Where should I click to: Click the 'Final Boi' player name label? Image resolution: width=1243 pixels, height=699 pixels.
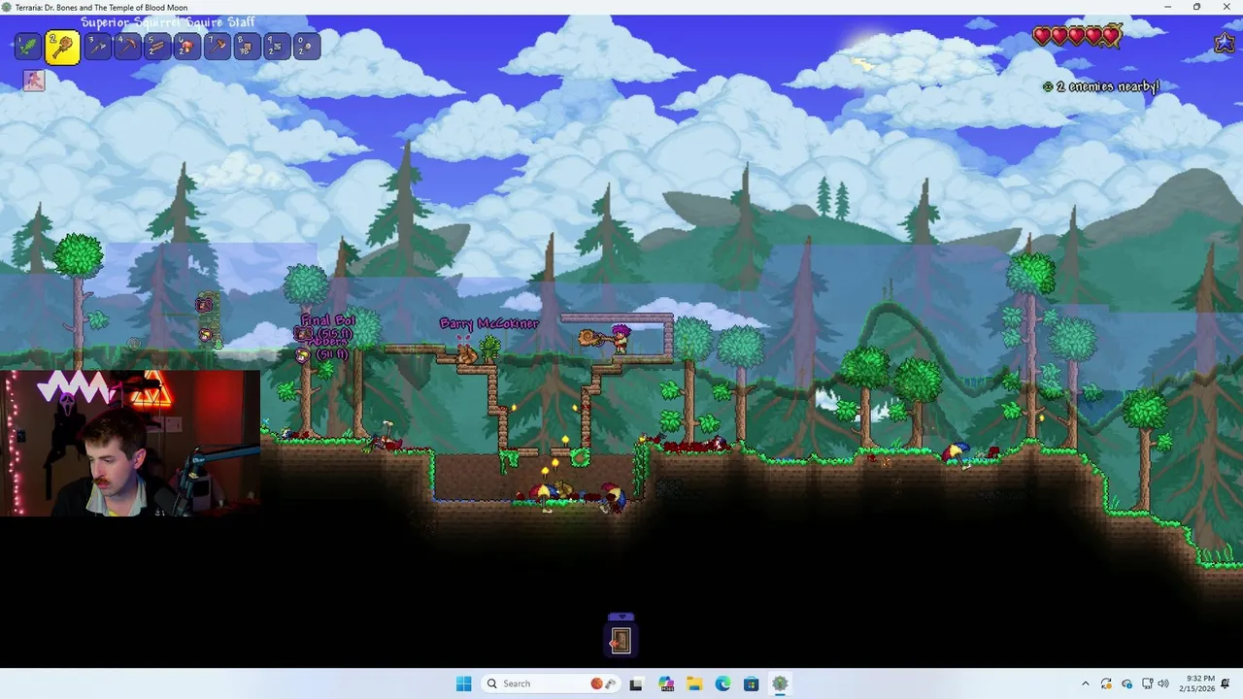point(327,320)
